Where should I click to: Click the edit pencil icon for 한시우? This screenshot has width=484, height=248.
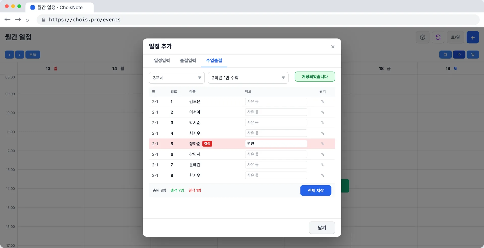[322, 175]
